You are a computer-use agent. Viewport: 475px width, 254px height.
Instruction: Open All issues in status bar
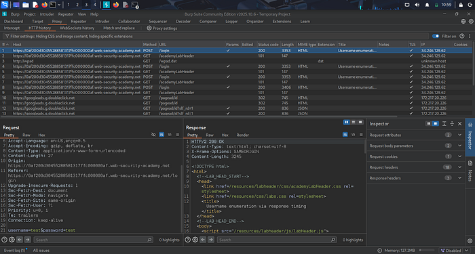coord(41,251)
